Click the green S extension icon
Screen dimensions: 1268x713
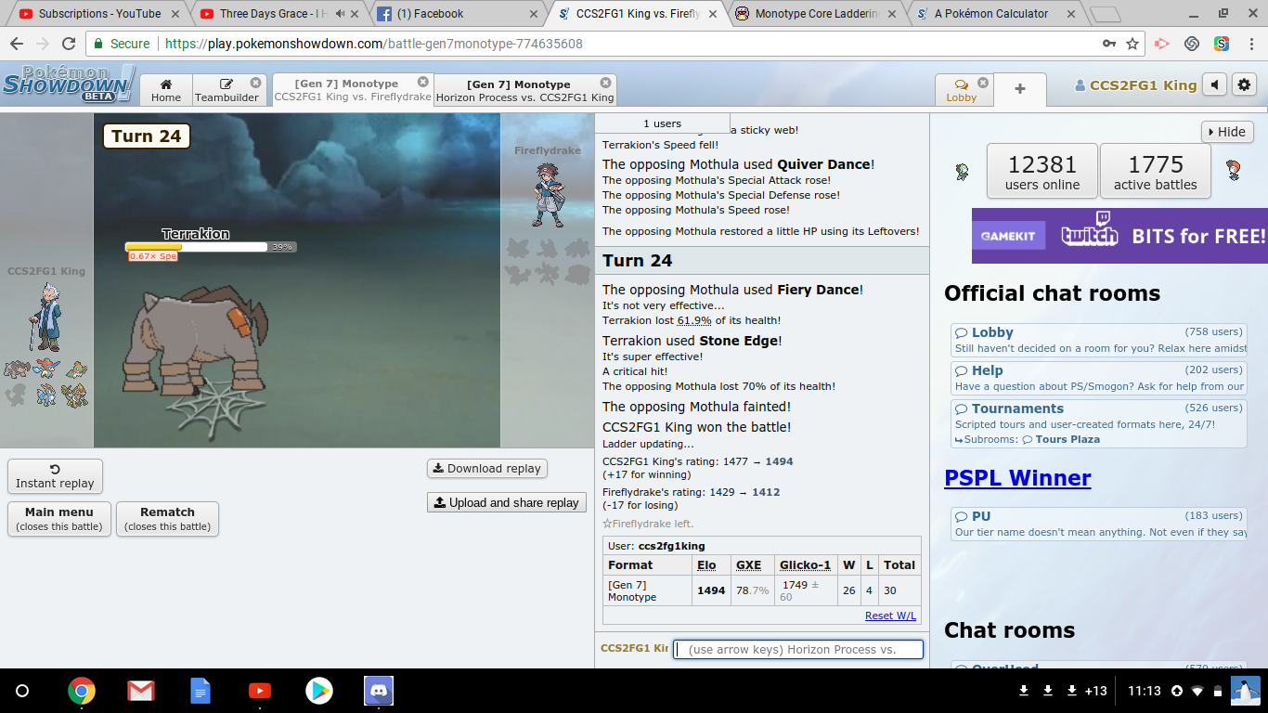tap(1222, 44)
